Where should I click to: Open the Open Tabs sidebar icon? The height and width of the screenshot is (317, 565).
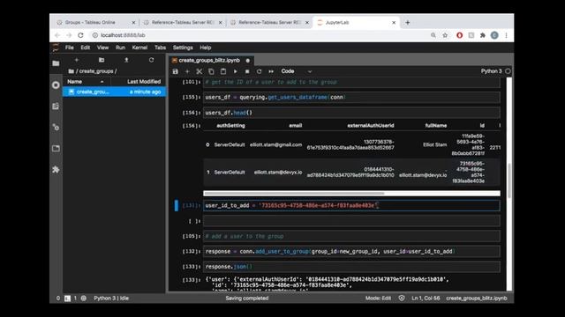tap(56, 149)
